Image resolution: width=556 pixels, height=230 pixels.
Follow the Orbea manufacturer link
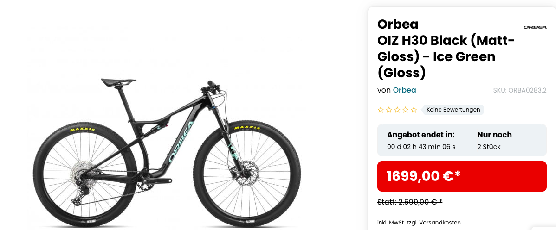[x=405, y=90]
